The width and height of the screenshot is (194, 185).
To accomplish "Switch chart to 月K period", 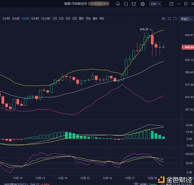I will pos(88,19).
